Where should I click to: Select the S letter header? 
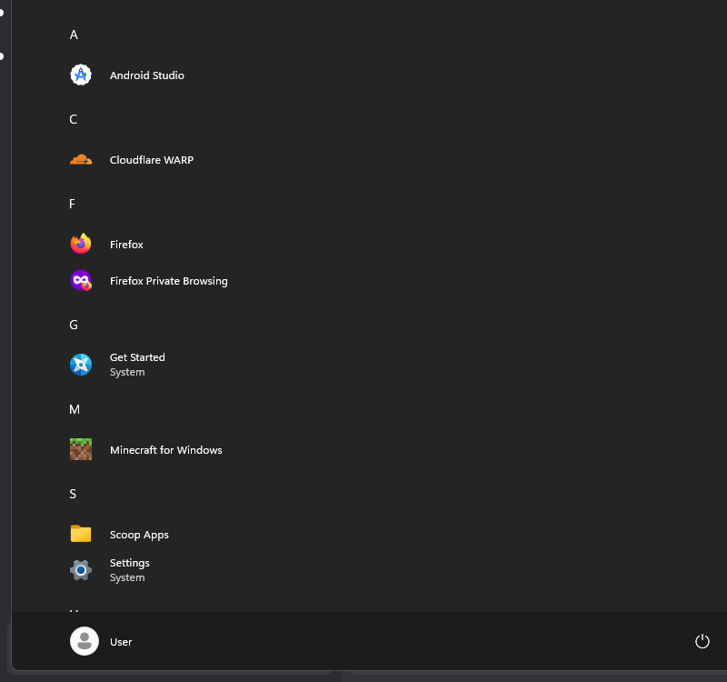pyautogui.click(x=73, y=494)
